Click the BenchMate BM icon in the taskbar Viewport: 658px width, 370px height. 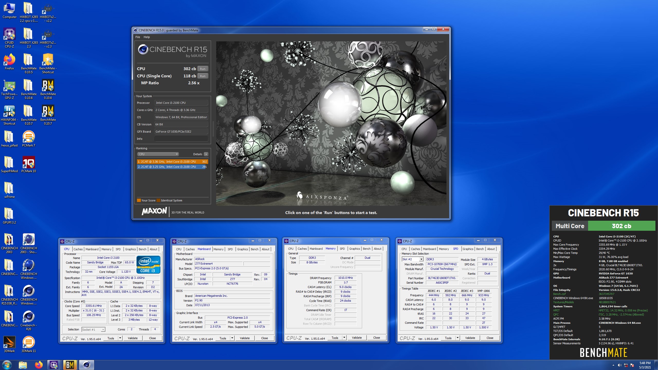(x=70, y=365)
